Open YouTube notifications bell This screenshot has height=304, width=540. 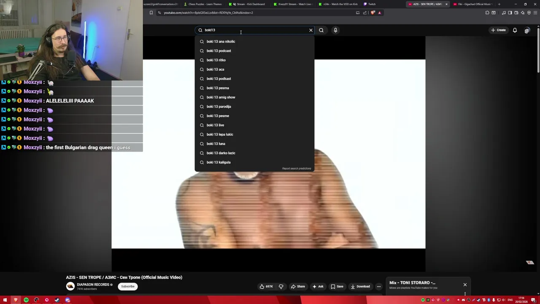515,30
